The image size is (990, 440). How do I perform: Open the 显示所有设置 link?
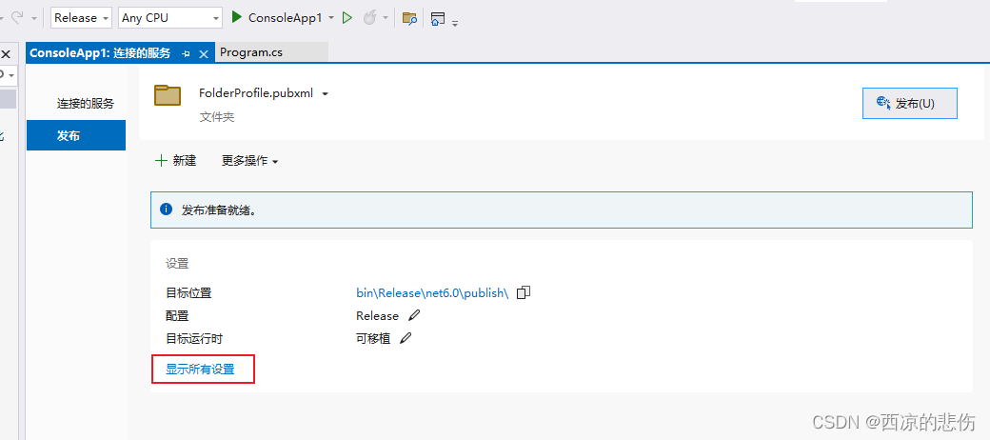pos(200,369)
